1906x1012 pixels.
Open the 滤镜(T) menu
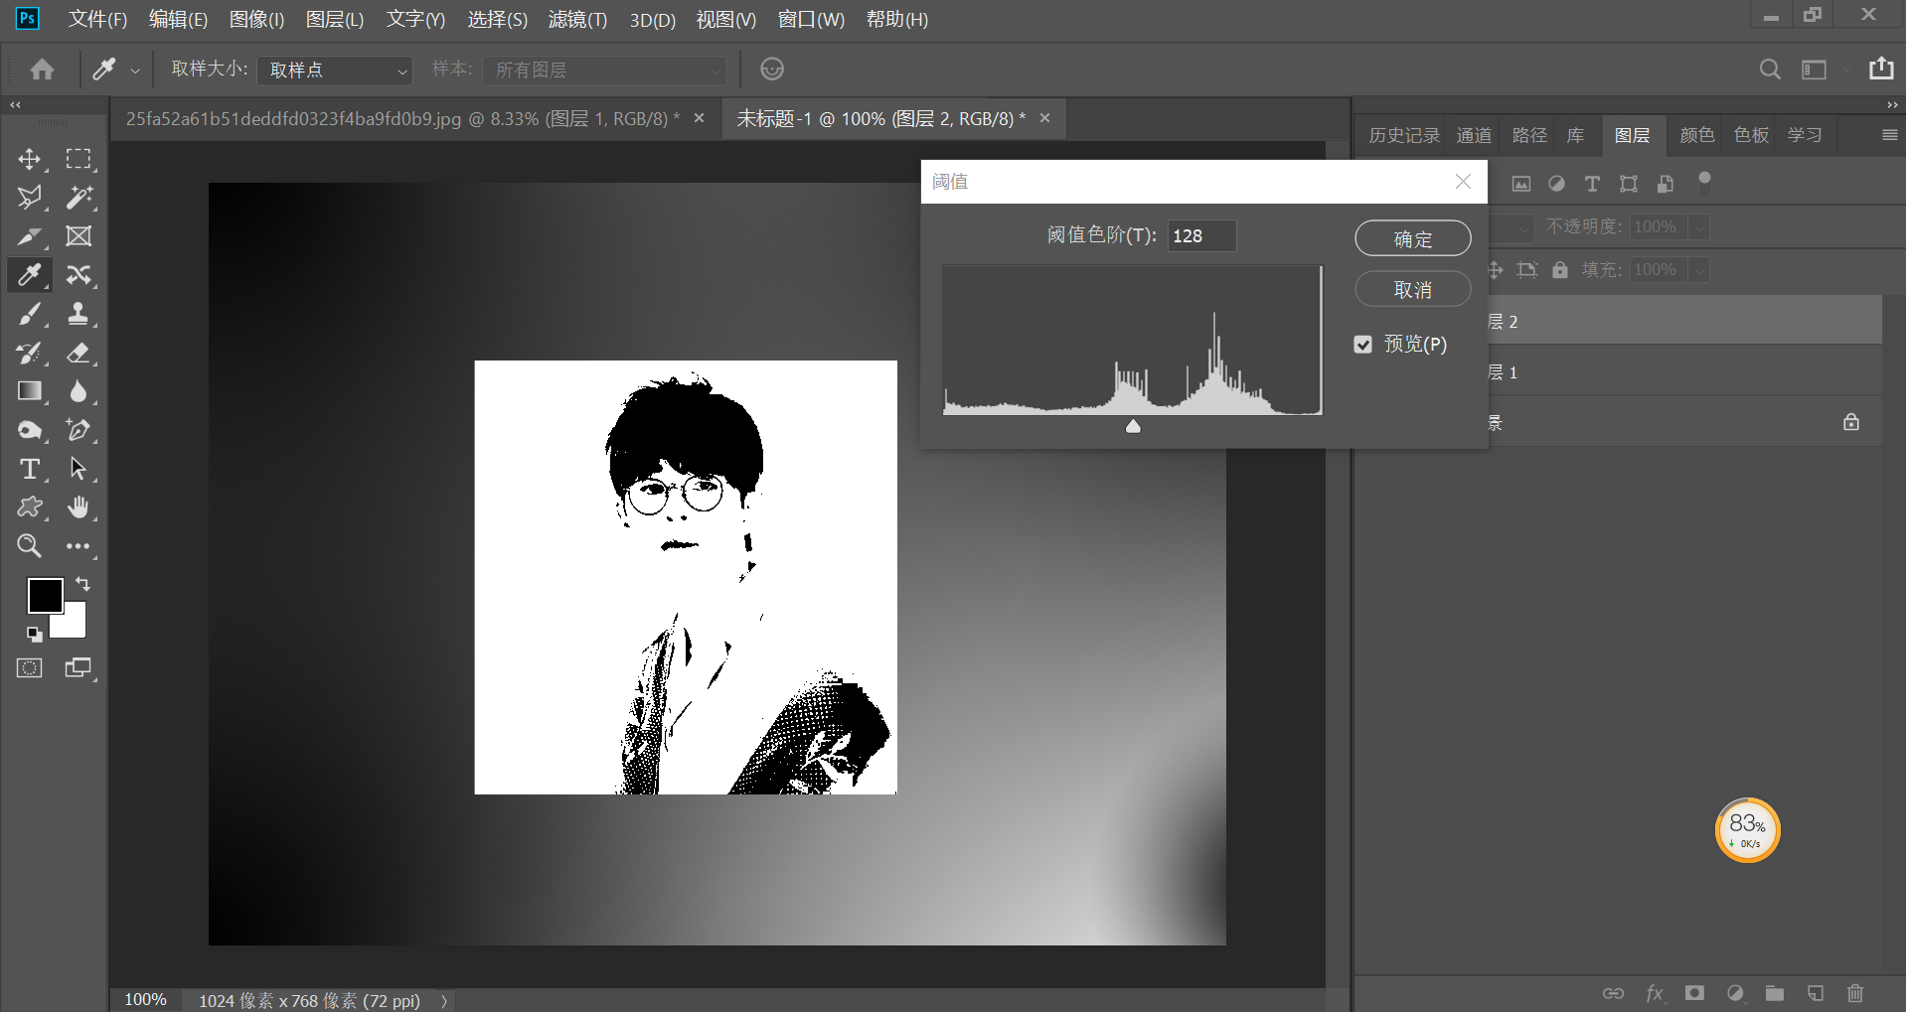click(577, 19)
